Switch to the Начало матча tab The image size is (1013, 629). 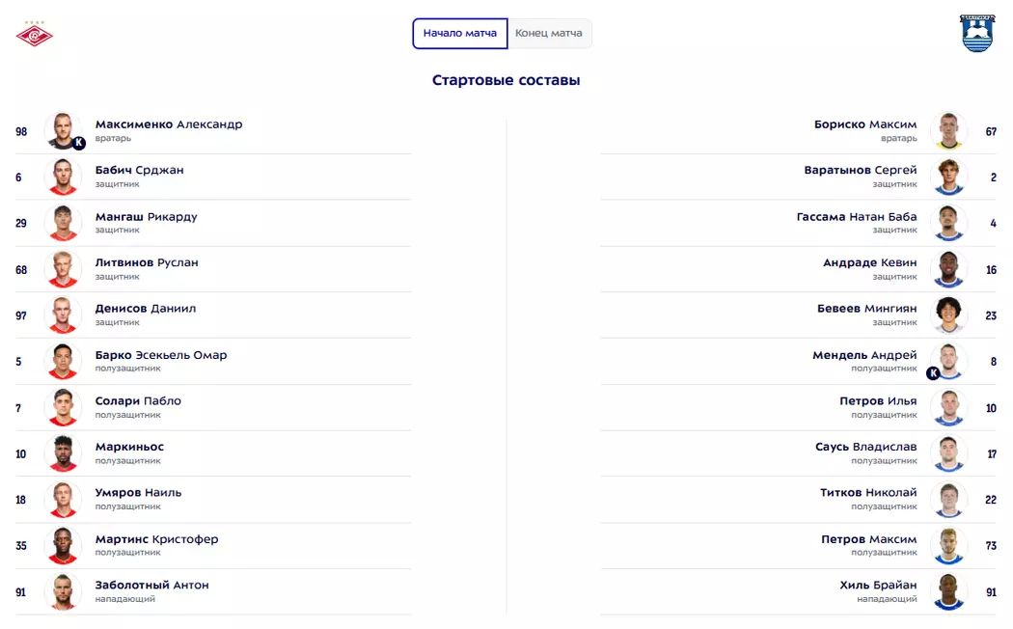[x=460, y=34]
